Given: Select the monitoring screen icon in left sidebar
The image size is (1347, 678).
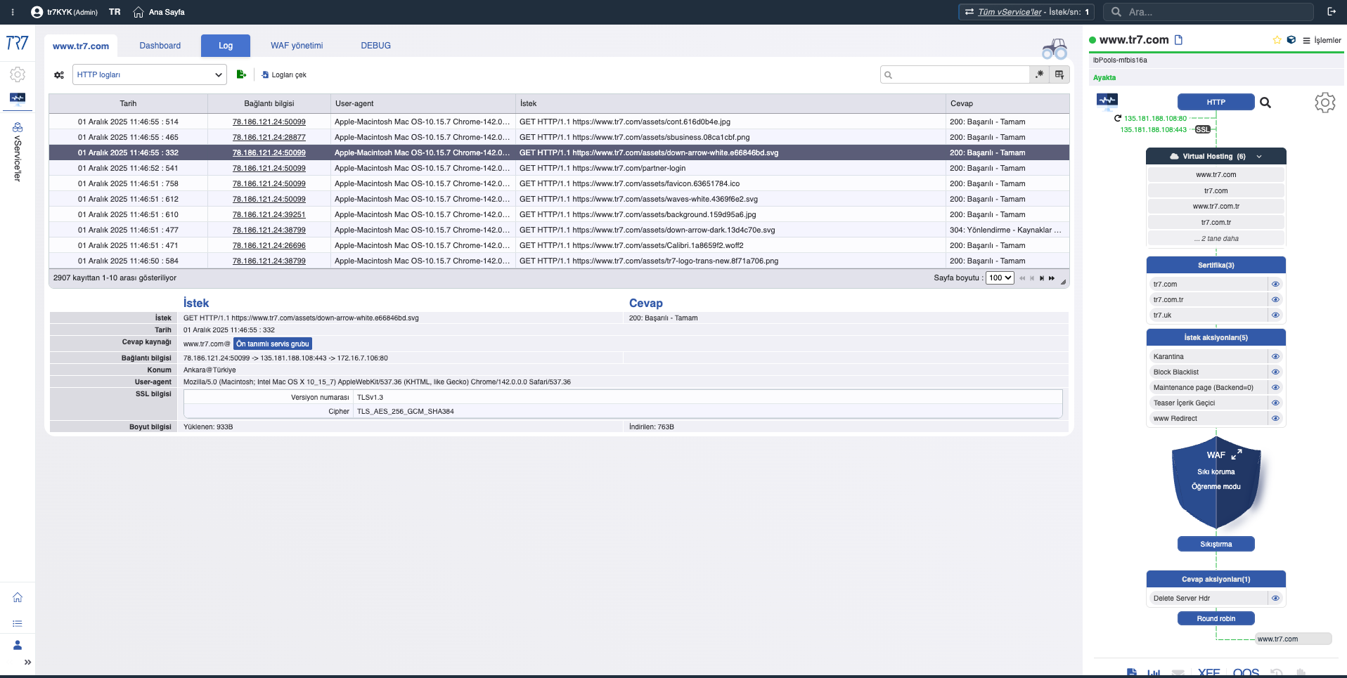Looking at the screenshot, I should 18,98.
